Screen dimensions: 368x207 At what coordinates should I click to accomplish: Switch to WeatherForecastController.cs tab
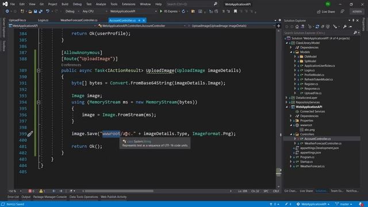79,20
